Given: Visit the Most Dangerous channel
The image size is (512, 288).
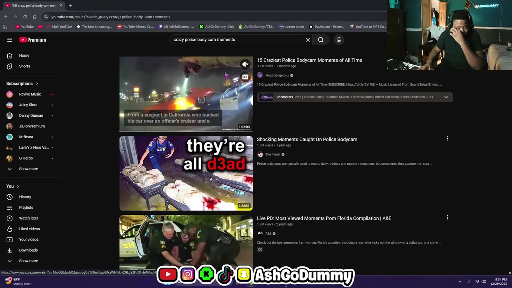Looking at the screenshot, I should pos(277,75).
